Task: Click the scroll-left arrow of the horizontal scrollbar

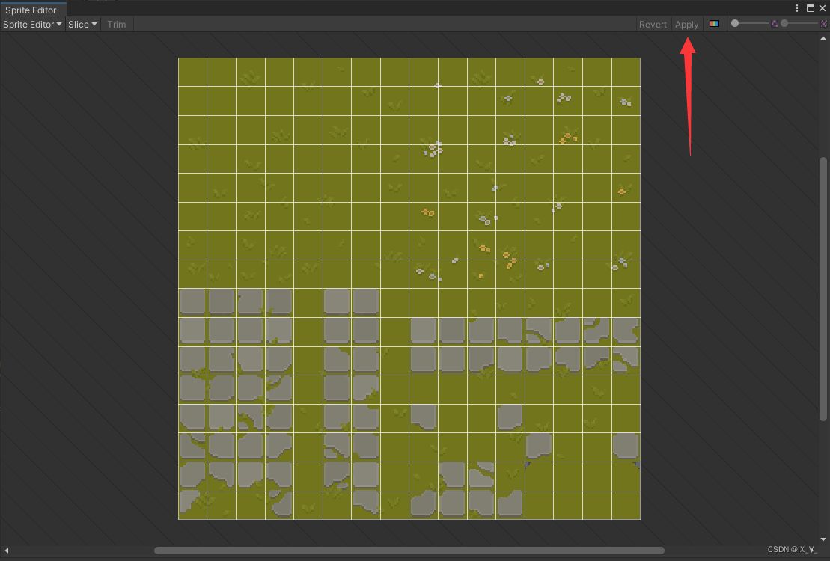Action: point(6,551)
